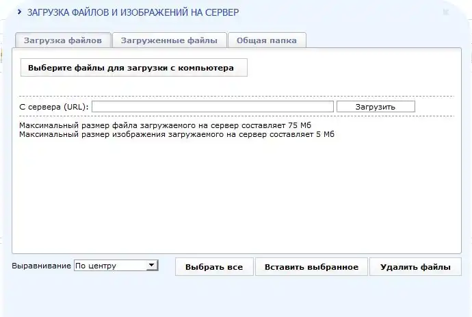Go to the "Общая папка" tab
472x317 pixels.
[x=266, y=40]
